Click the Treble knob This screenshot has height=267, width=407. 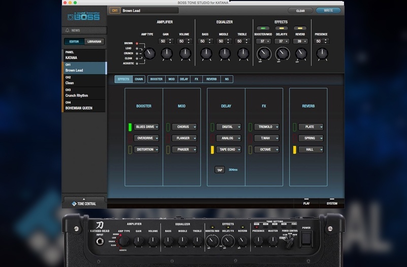[x=243, y=54]
